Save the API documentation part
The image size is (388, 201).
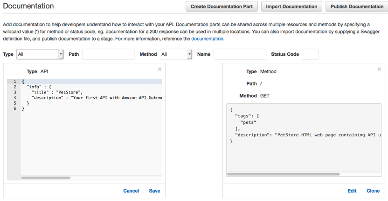tap(154, 191)
